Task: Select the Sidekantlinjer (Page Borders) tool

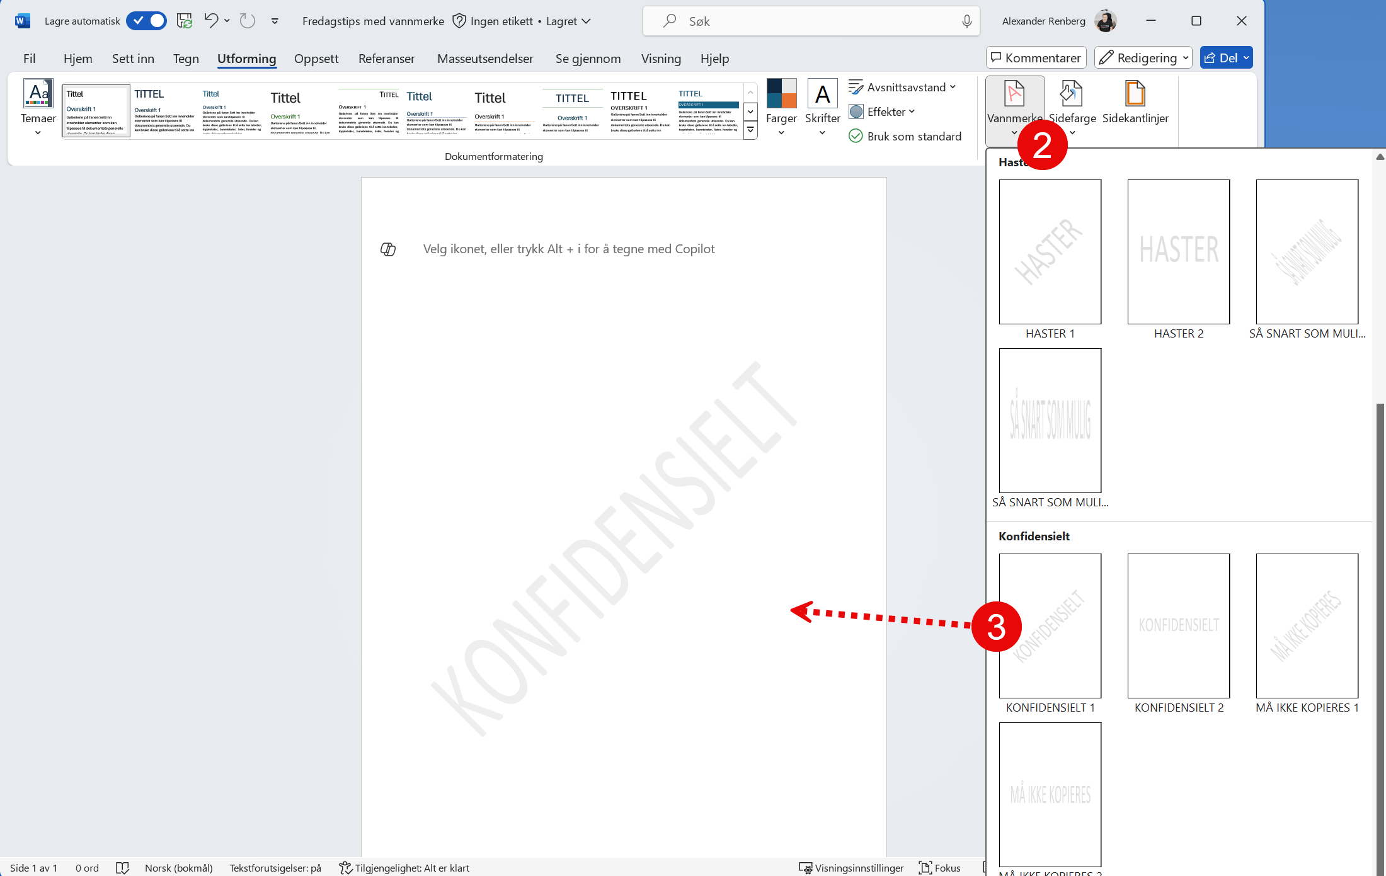Action: pyautogui.click(x=1135, y=104)
